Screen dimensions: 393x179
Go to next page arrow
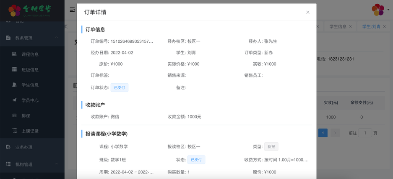pos(335,133)
